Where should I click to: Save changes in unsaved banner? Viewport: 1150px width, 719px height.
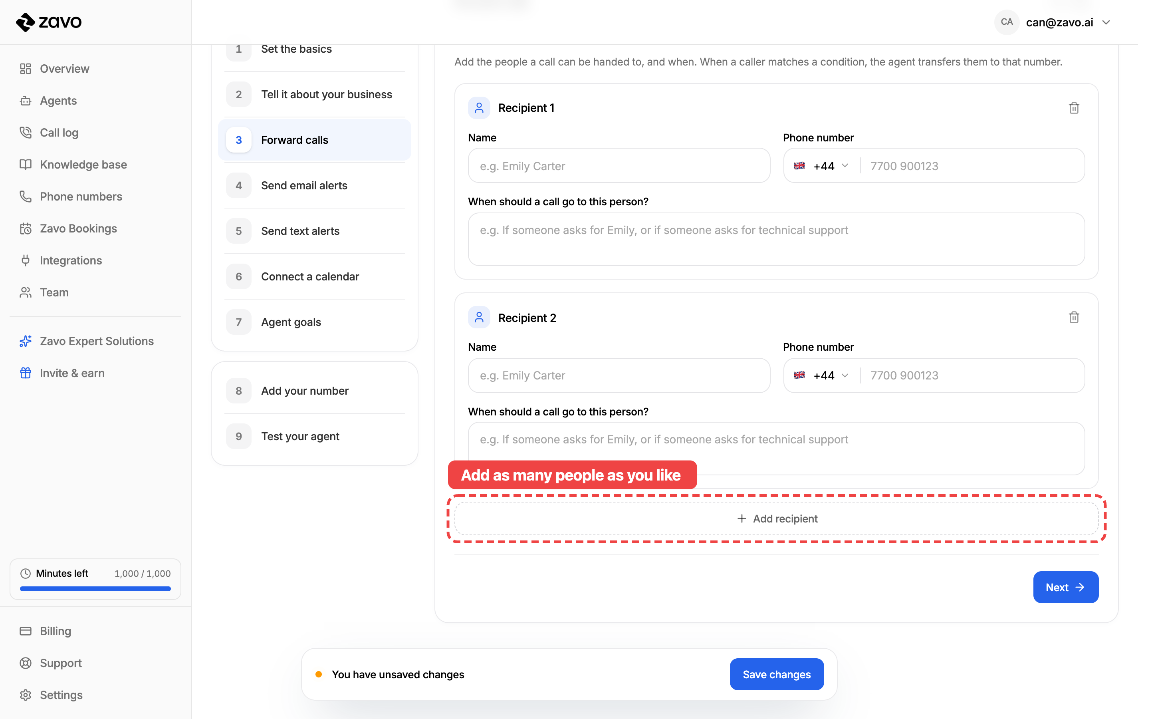pyautogui.click(x=777, y=674)
